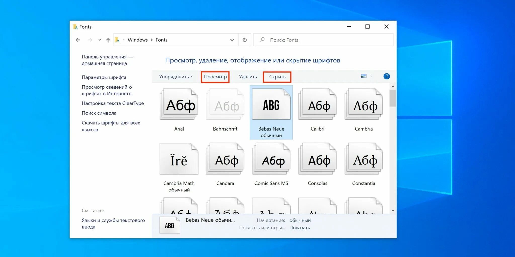515x257 pixels.
Task: Click the scrollbar down arrow
Action: pos(393,211)
